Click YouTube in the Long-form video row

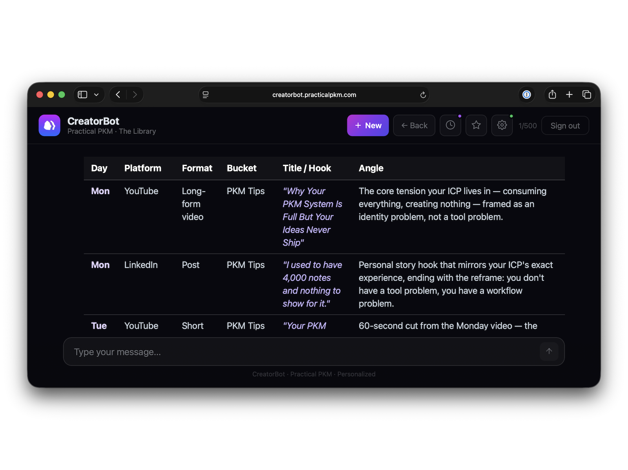tap(141, 191)
